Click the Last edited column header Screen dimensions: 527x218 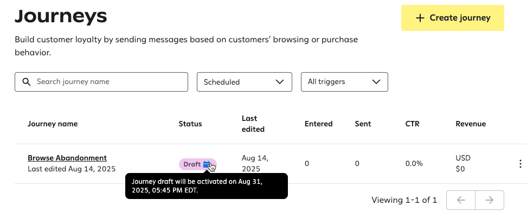(x=253, y=124)
